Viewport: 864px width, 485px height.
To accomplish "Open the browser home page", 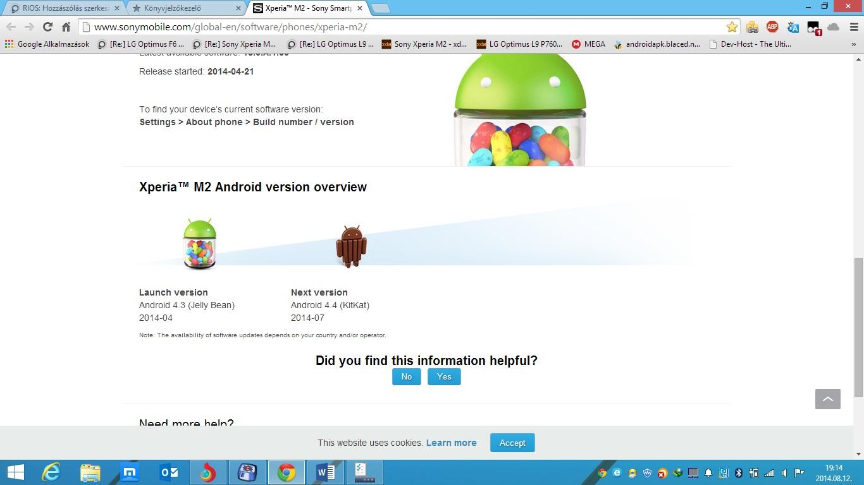I will (66, 27).
